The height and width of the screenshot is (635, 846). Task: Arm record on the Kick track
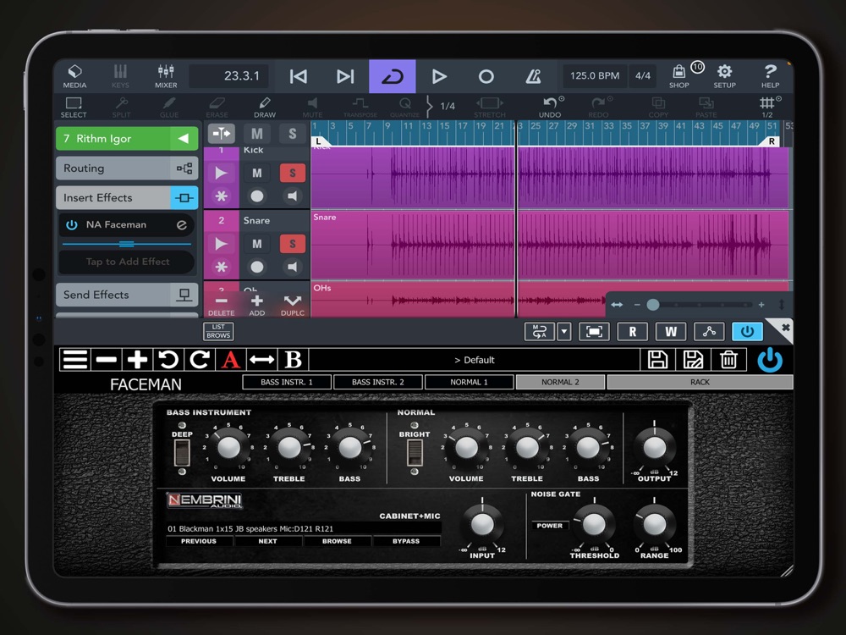pyautogui.click(x=257, y=196)
